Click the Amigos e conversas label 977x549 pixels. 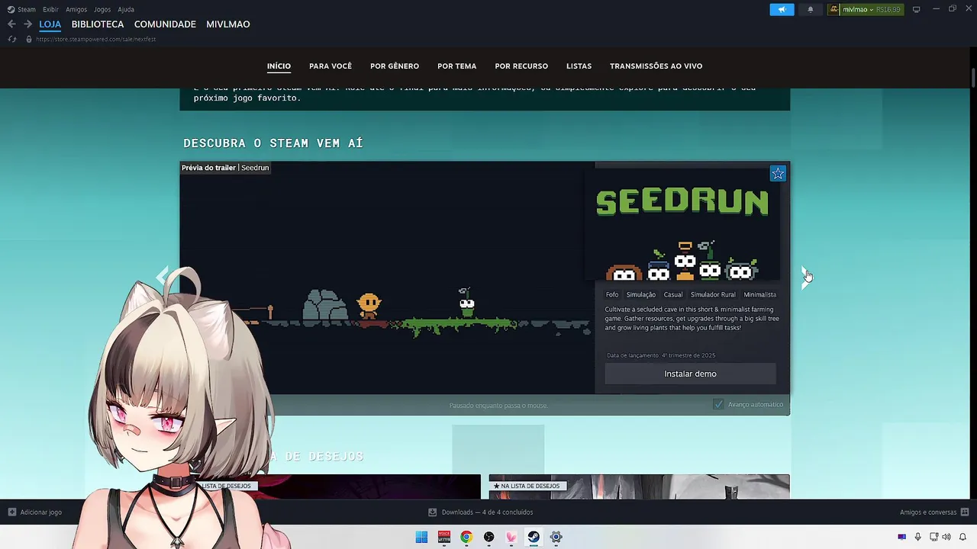tap(928, 512)
